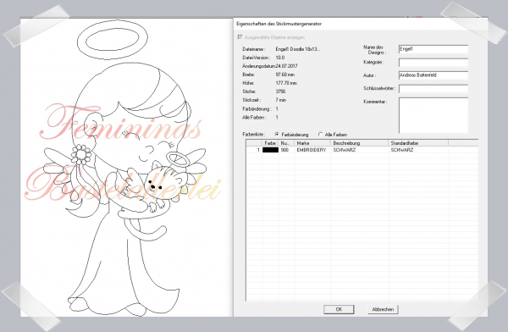
Task: Click the Farbe column header
Action: pyautogui.click(x=270, y=143)
